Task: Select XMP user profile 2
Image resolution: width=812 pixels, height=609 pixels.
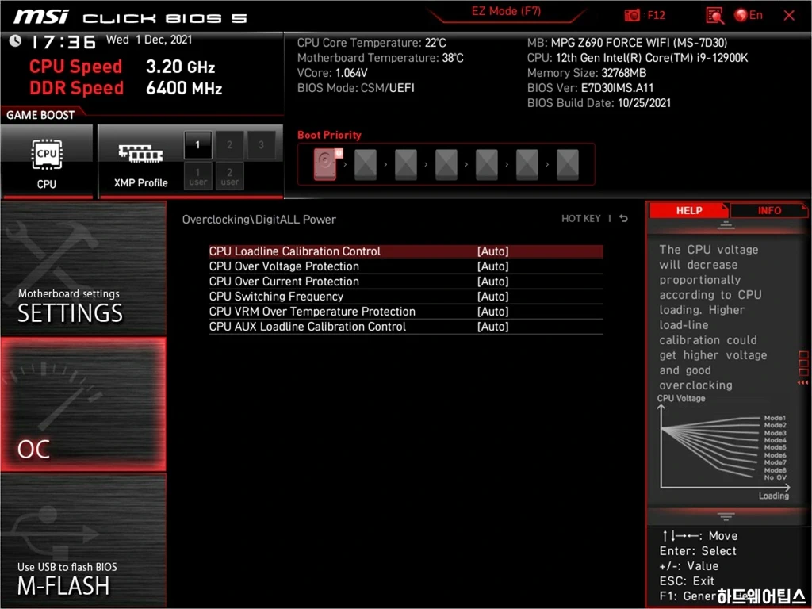Action: [x=229, y=176]
